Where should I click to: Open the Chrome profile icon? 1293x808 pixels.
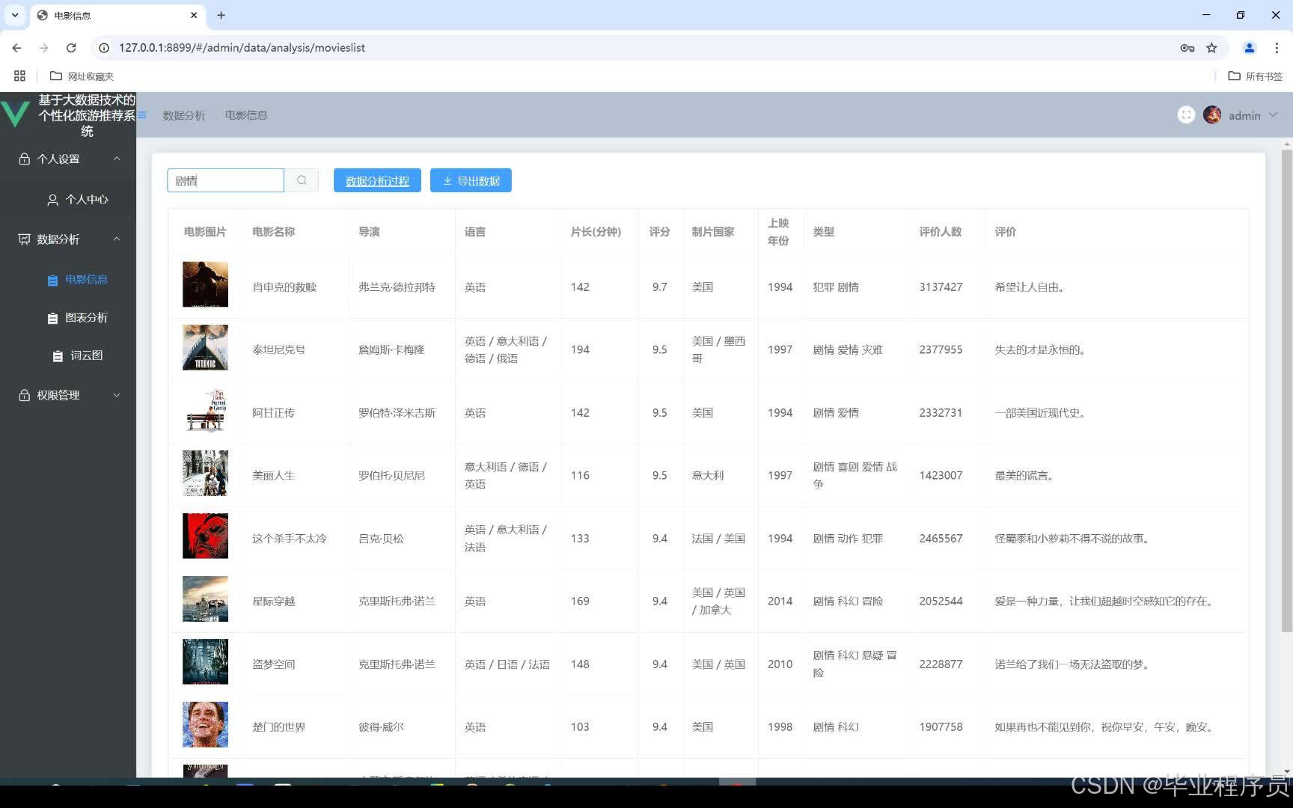click(1249, 48)
